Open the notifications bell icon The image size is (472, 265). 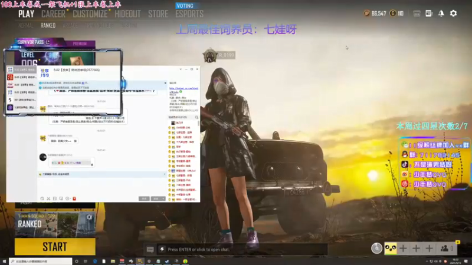441,14
